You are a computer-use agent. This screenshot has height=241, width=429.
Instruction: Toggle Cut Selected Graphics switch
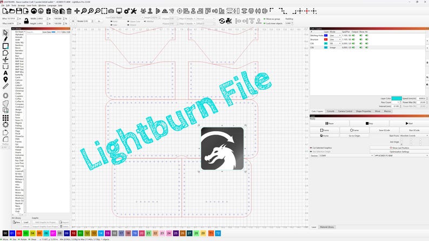pyautogui.click(x=311, y=148)
